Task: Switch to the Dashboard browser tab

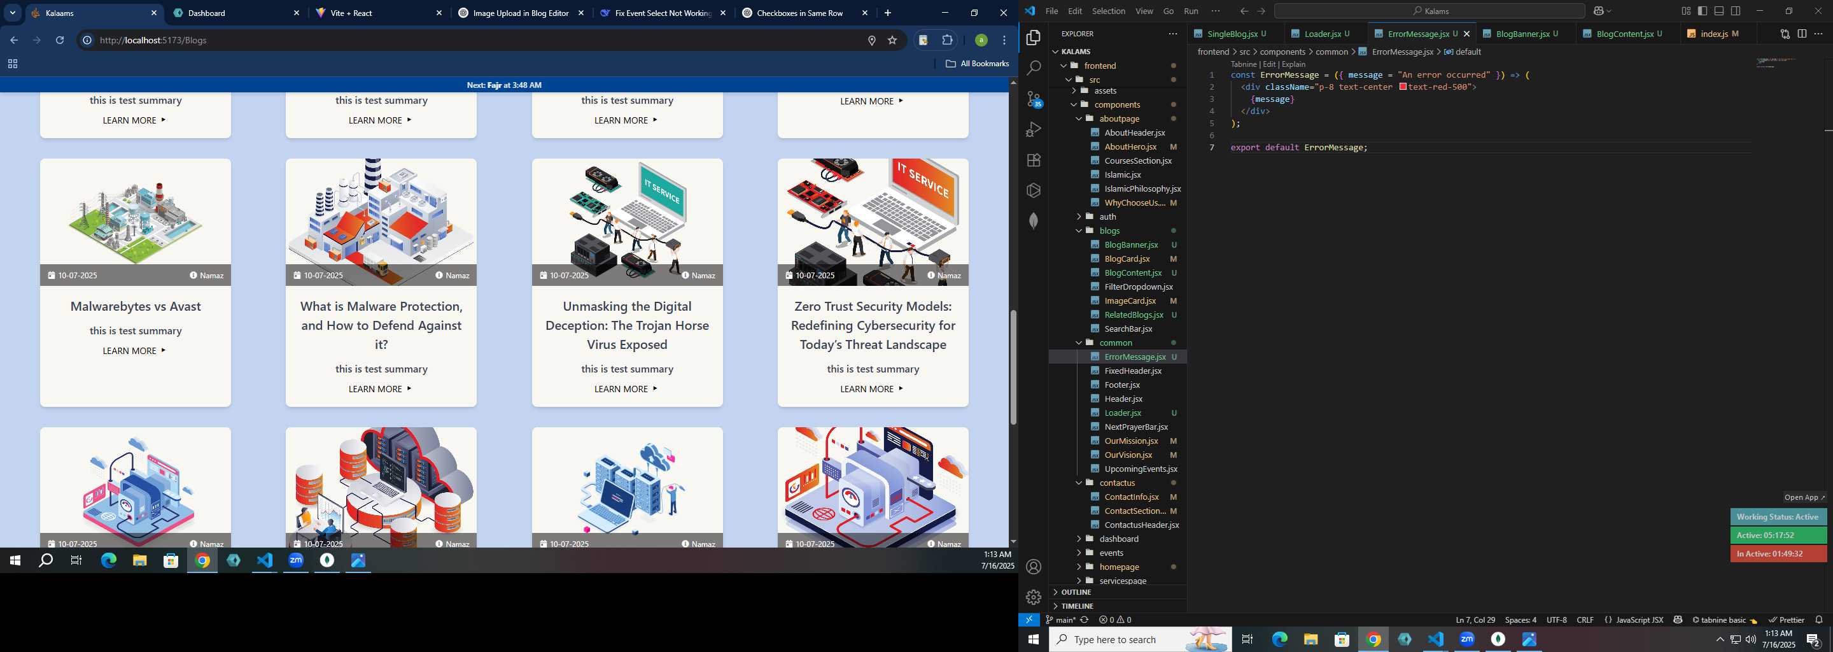Action: tap(236, 13)
